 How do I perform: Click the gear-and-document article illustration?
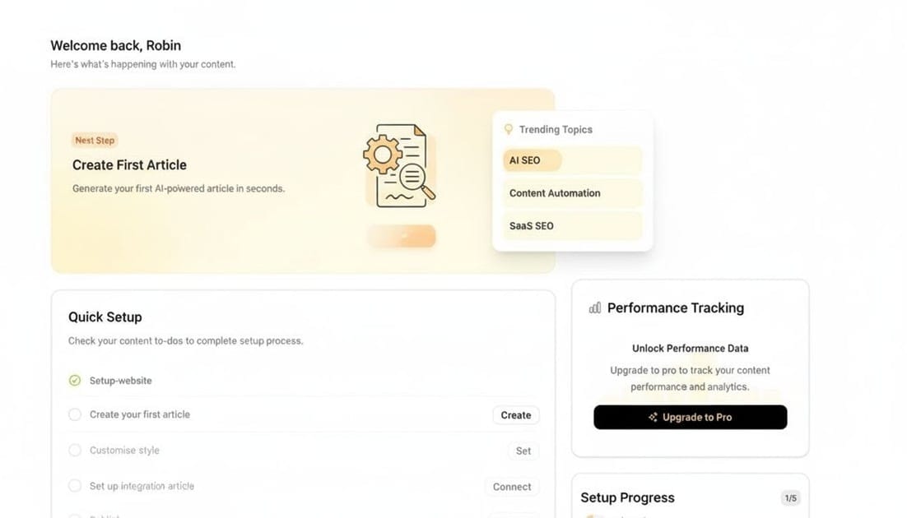point(399,164)
